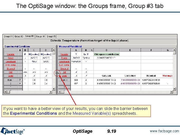Click the 'Residual' heading cell

point(151,76)
